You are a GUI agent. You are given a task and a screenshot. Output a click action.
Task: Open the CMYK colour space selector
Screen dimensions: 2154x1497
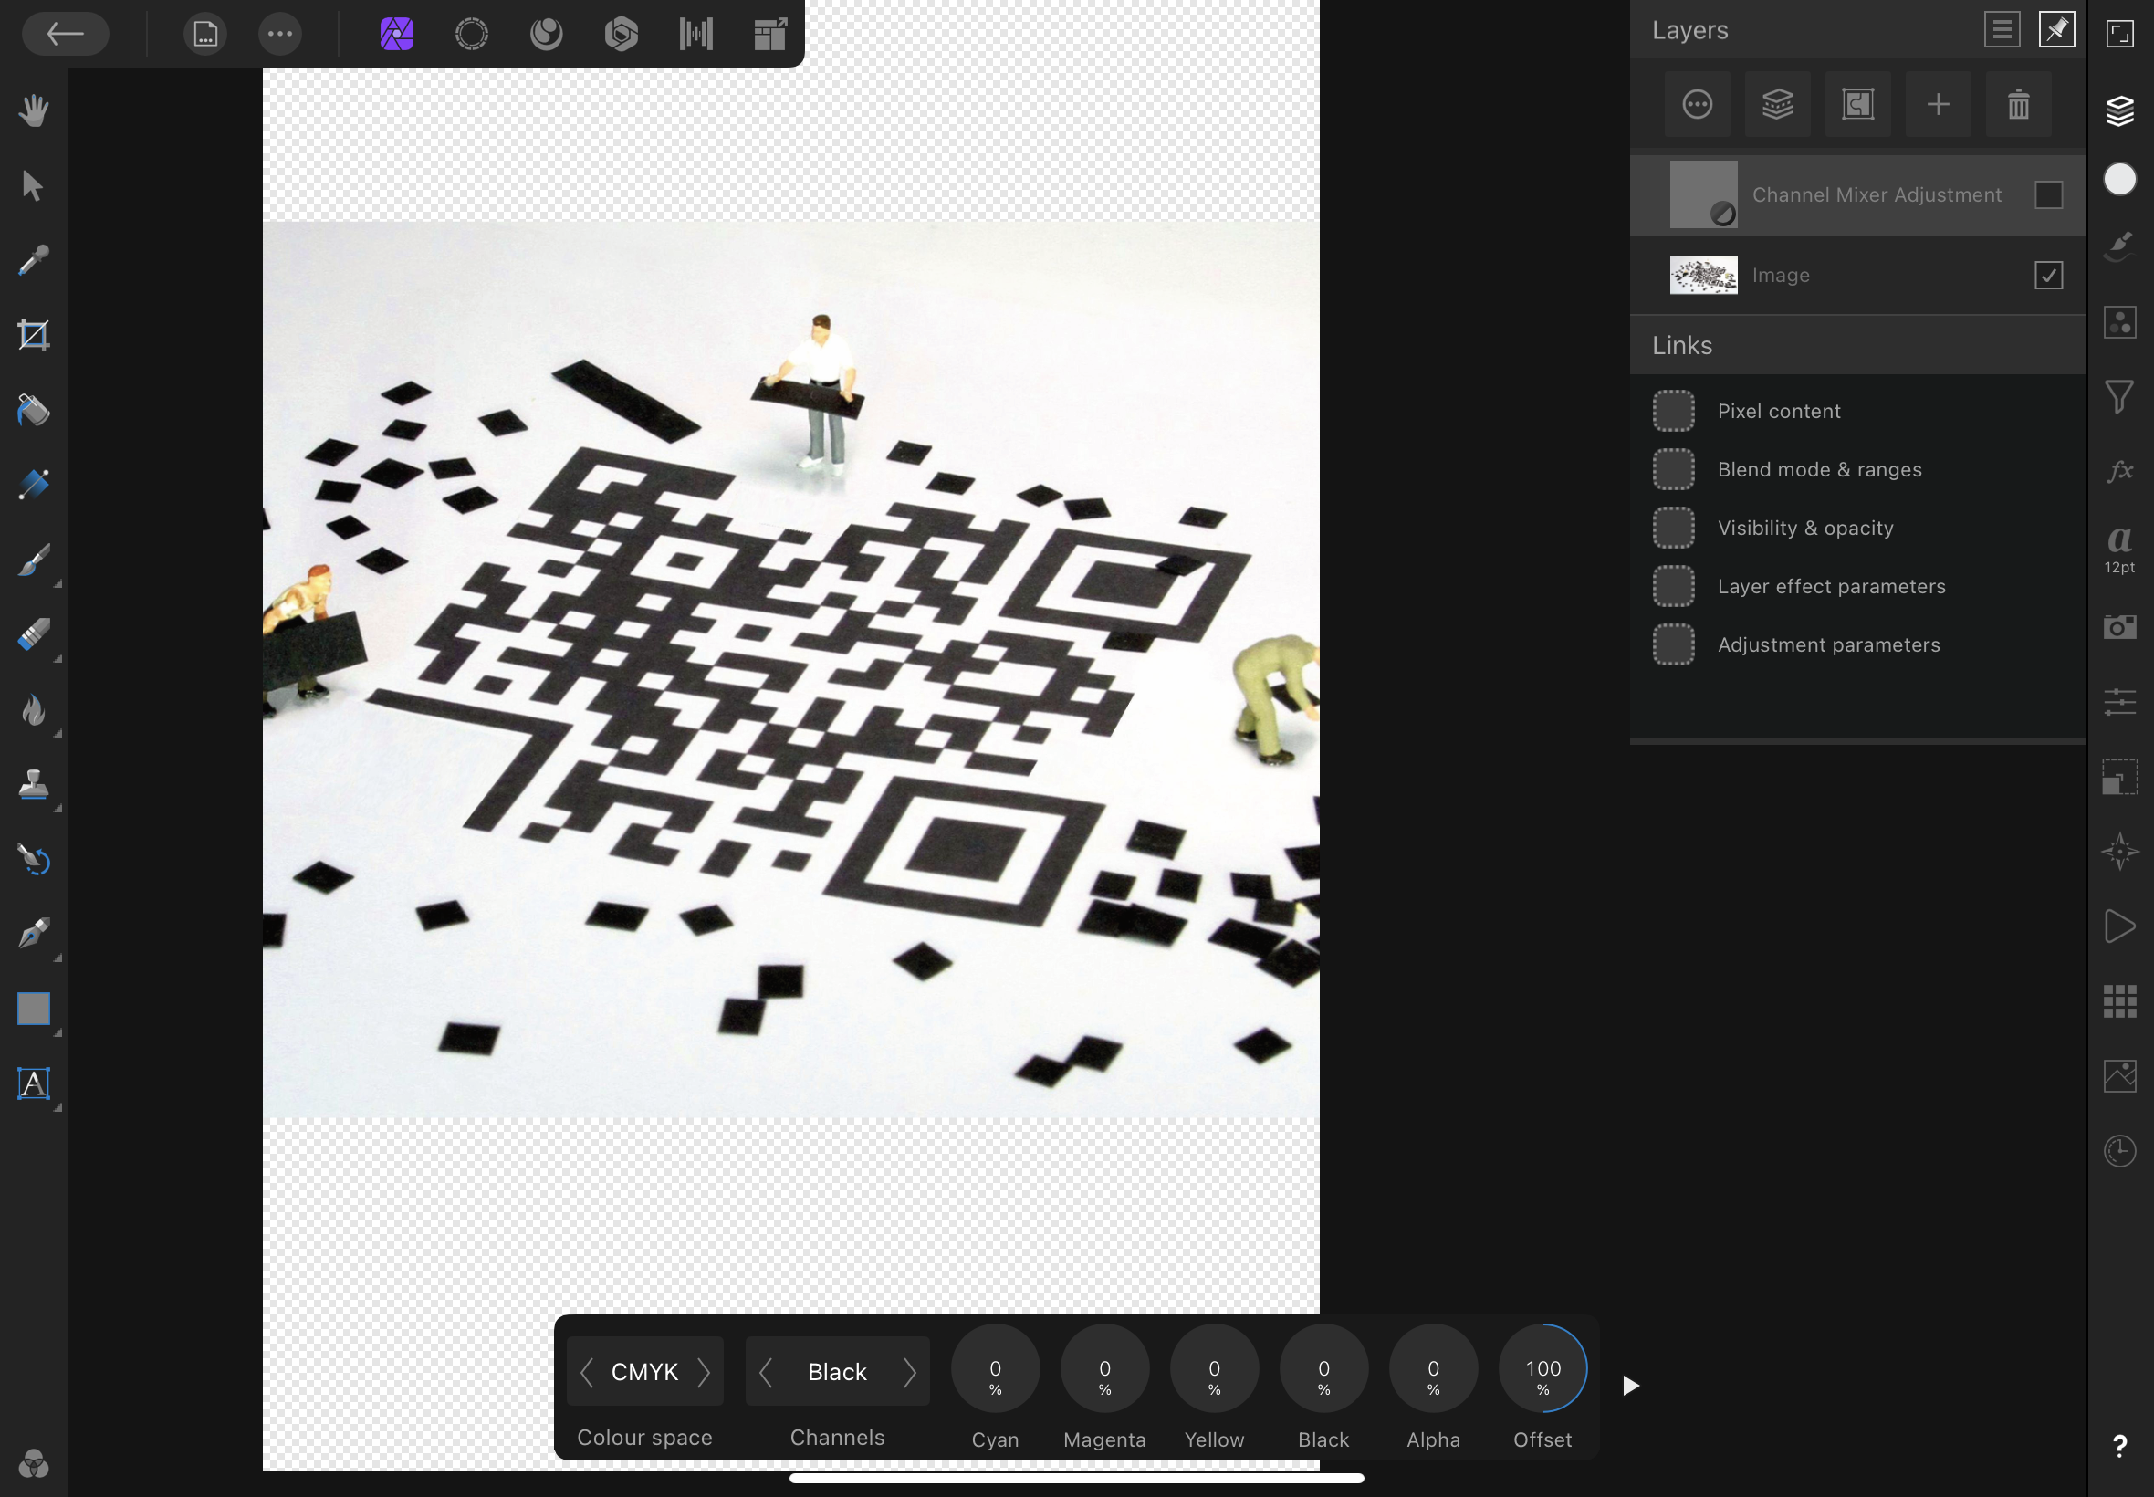[645, 1371]
